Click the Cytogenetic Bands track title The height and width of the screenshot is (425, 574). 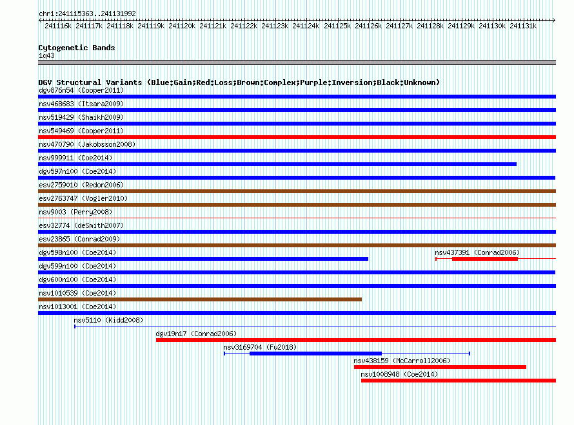[77, 48]
